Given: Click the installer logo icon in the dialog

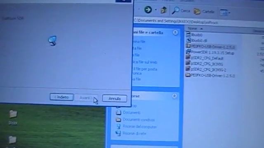Looking at the screenshot, I should pos(52,41).
